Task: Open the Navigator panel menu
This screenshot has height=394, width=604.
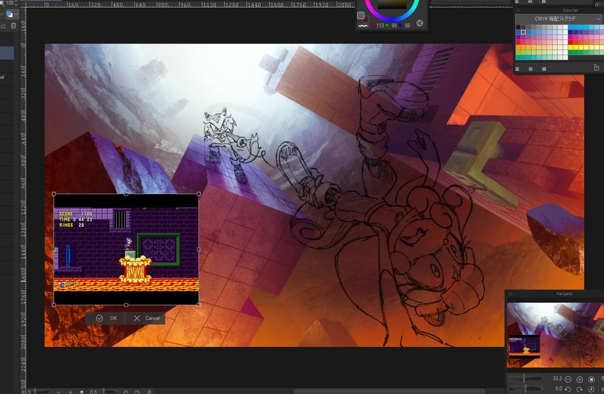Action: tap(510, 294)
